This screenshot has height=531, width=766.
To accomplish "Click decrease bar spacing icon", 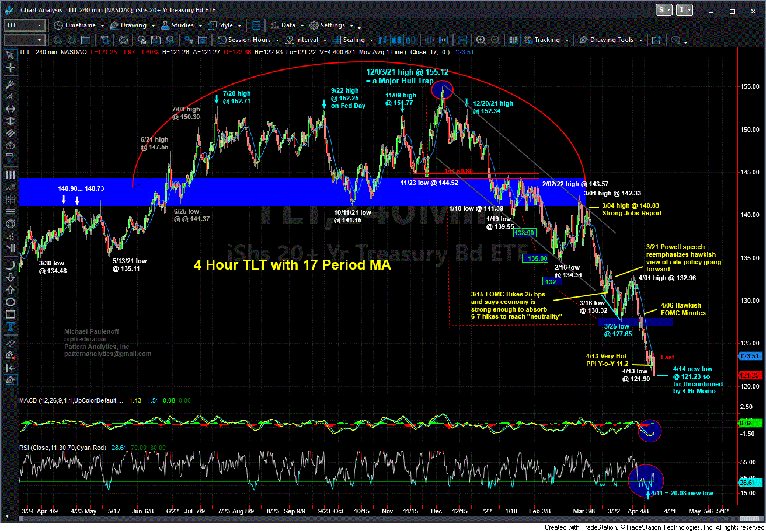I will (x=429, y=40).
